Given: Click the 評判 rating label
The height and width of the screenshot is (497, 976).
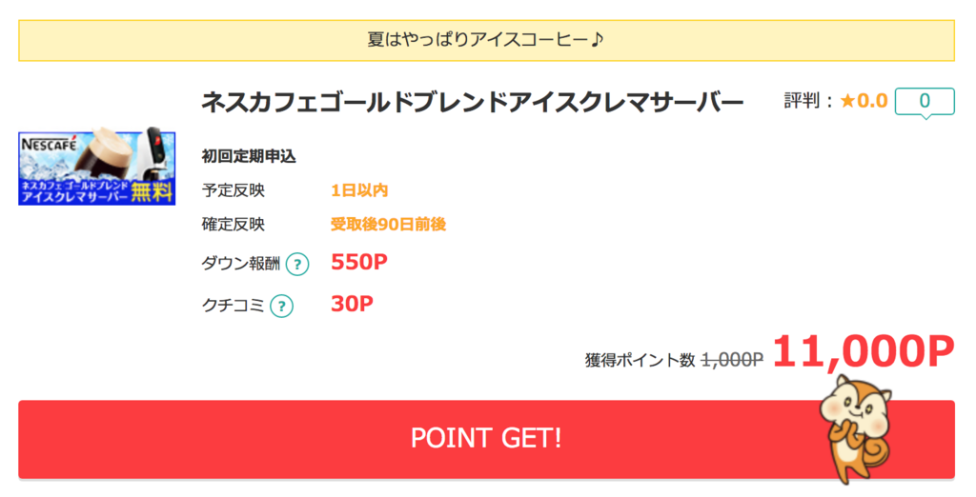Looking at the screenshot, I should 802,101.
